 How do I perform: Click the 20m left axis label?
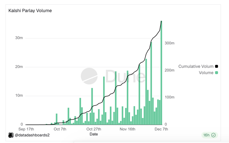click(x=19, y=67)
